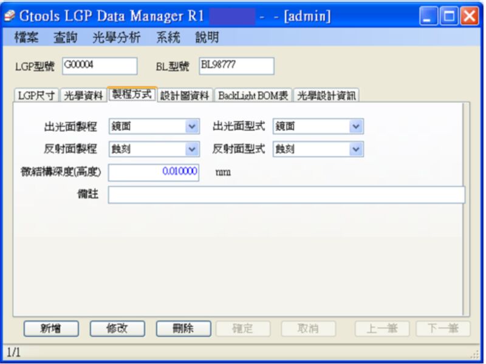Click the 備註 text field
486x364 pixels.
(x=286, y=195)
